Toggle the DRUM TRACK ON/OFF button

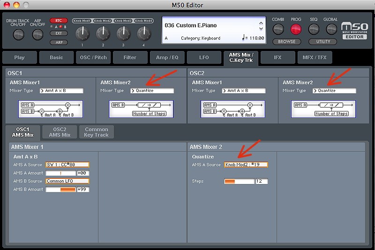pos(18,35)
